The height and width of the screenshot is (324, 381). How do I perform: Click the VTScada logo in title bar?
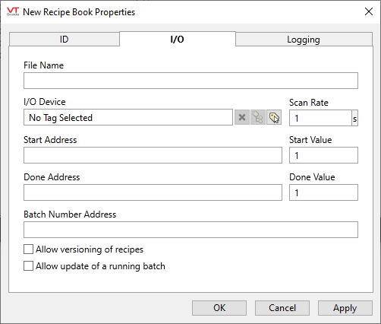pyautogui.click(x=13, y=11)
